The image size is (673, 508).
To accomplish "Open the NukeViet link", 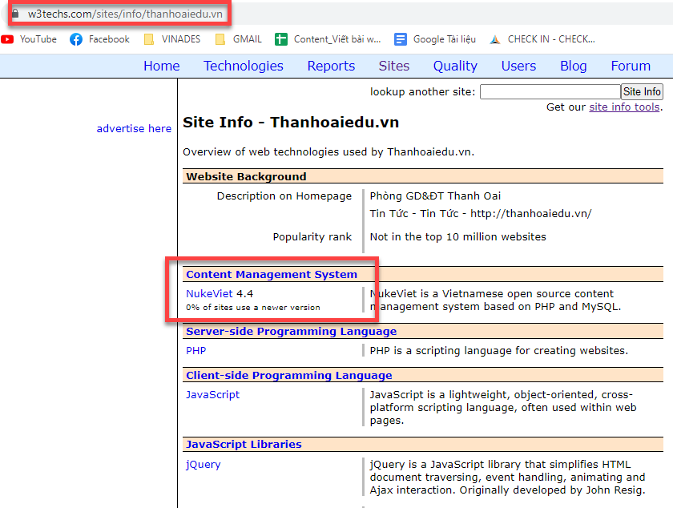I will click(x=209, y=294).
